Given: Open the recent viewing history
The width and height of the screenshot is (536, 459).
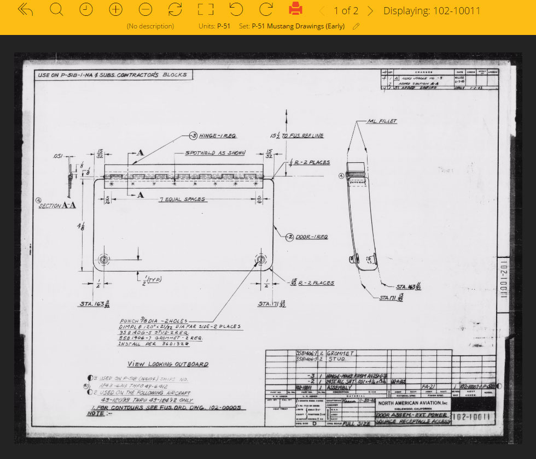Looking at the screenshot, I should pyautogui.click(x=86, y=10).
